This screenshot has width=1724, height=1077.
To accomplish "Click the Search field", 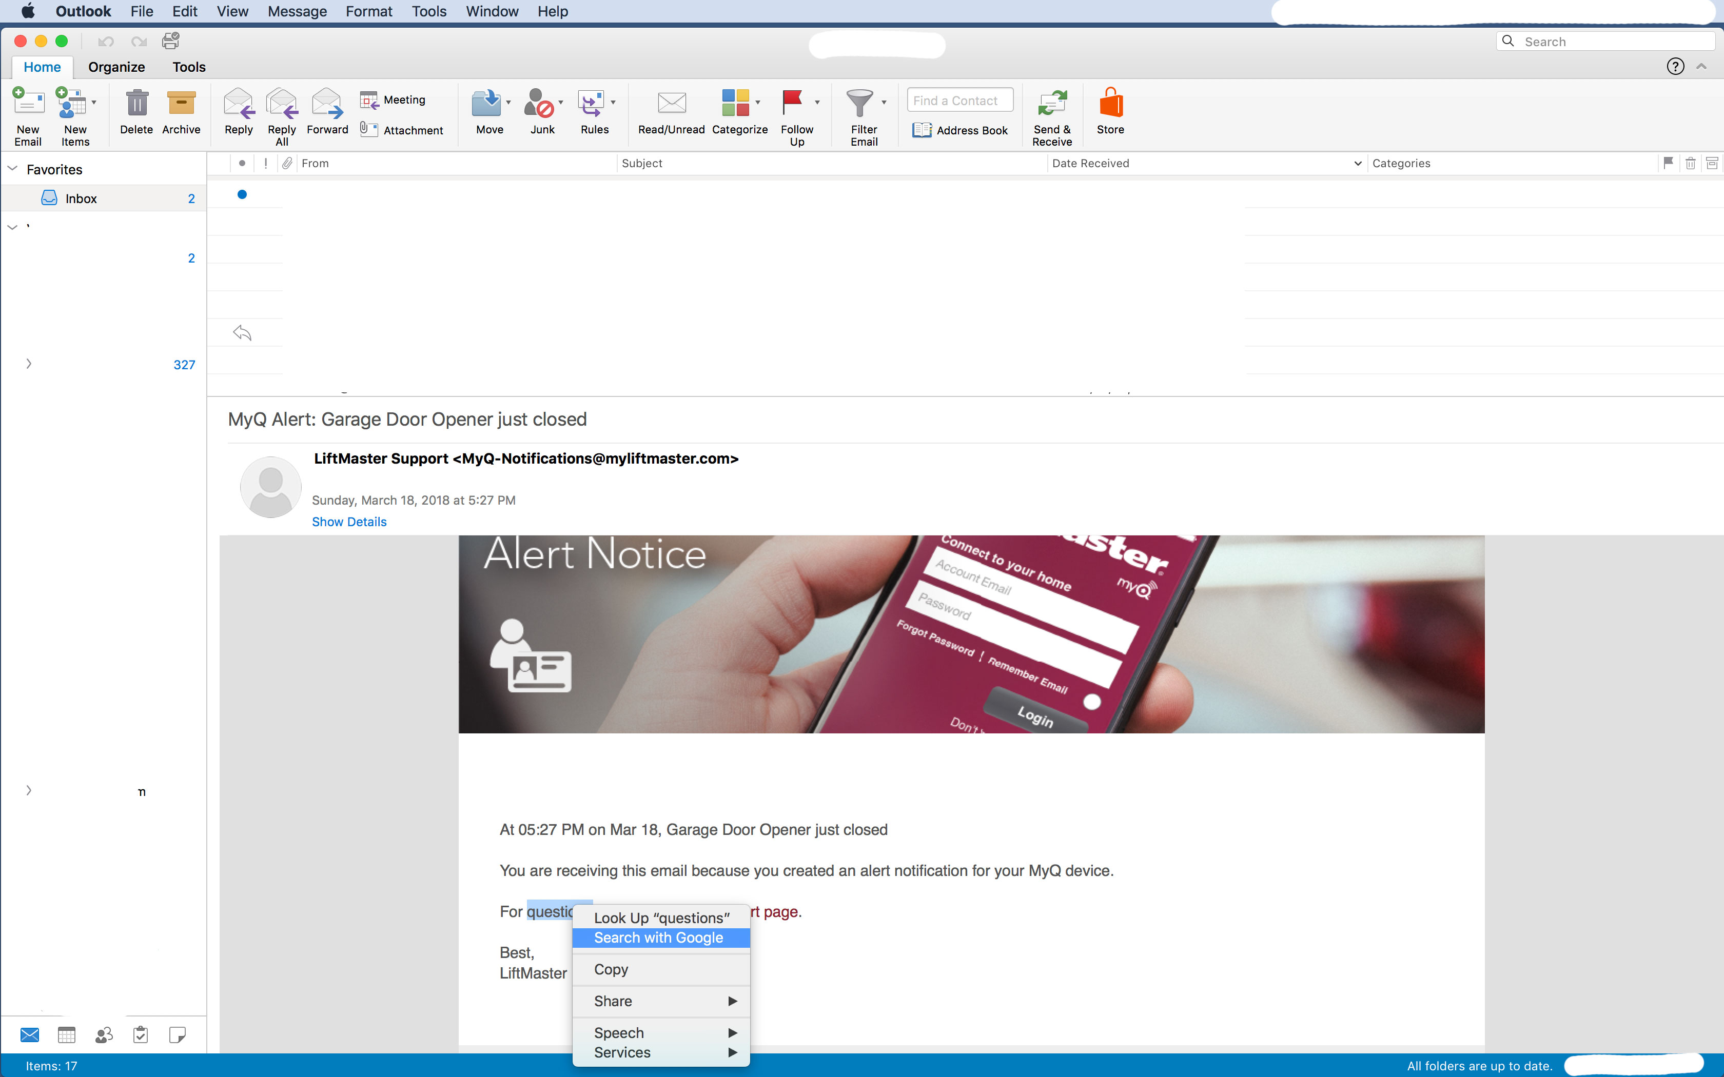I will tap(1605, 42).
